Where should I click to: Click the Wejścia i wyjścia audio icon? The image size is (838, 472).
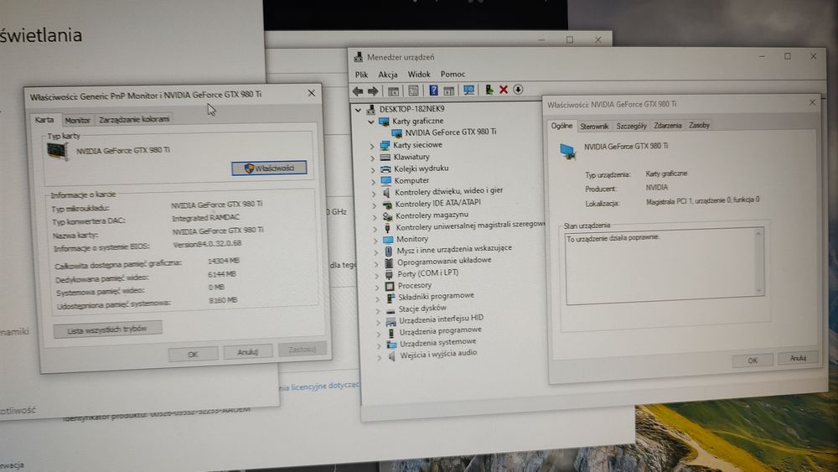click(x=391, y=355)
